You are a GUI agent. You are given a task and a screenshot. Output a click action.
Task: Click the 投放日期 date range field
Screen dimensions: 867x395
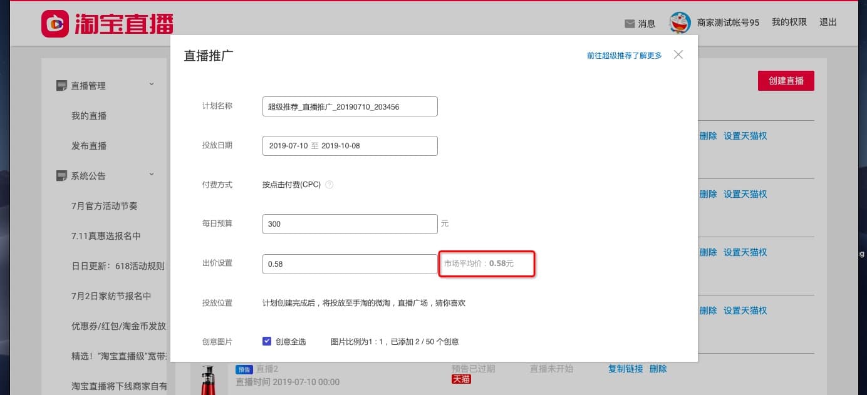coord(350,145)
